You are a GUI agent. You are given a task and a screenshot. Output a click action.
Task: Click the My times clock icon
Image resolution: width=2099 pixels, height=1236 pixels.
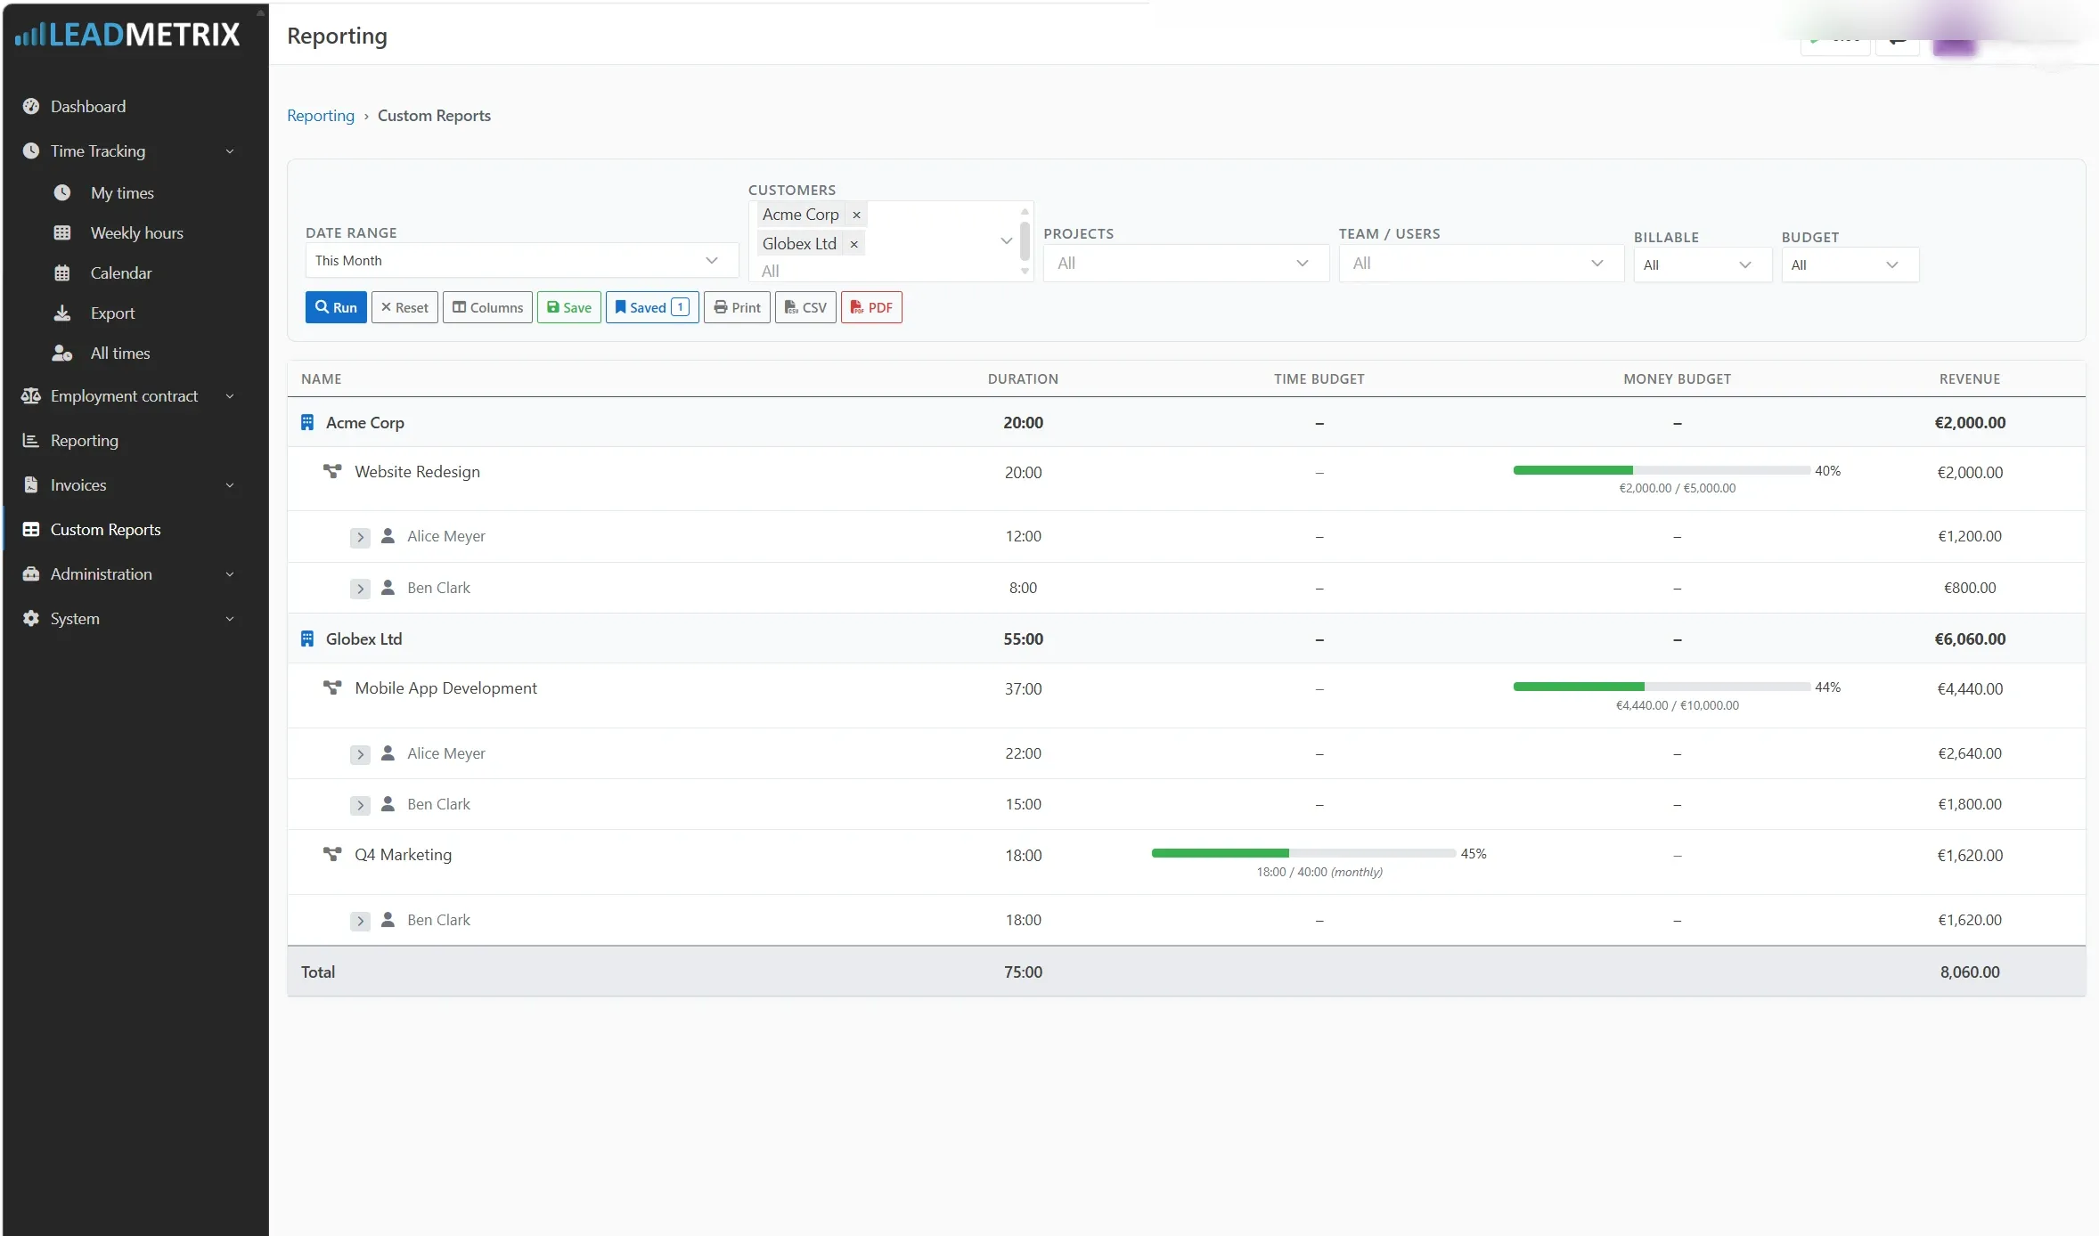point(62,192)
